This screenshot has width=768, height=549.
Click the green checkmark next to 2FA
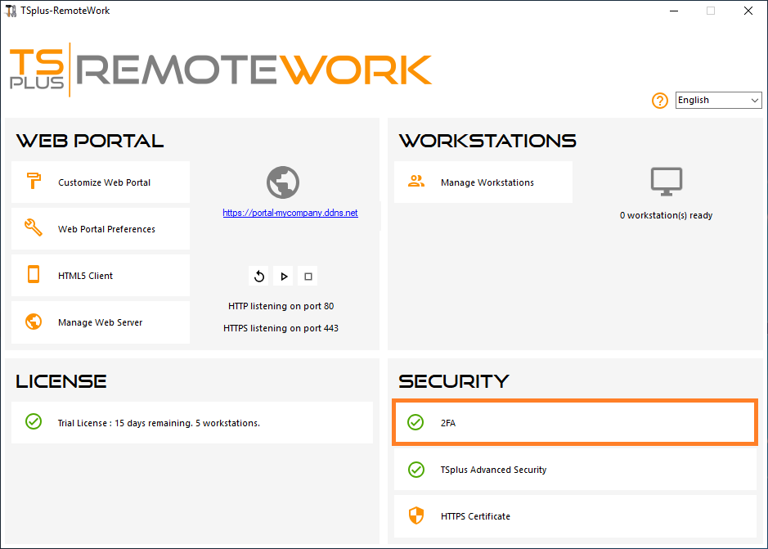point(416,423)
